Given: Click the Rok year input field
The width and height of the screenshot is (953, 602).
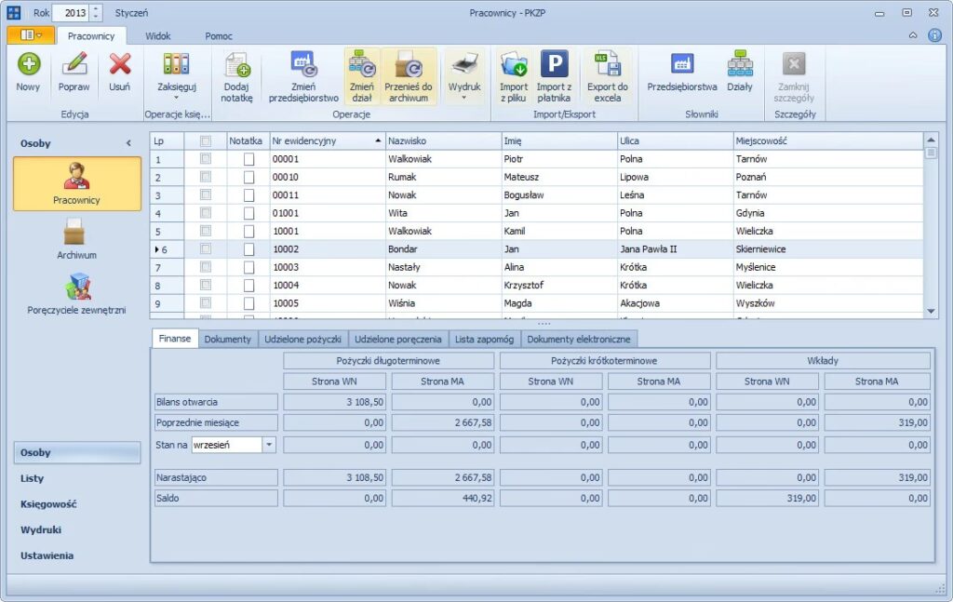Looking at the screenshot, I should pyautogui.click(x=72, y=13).
